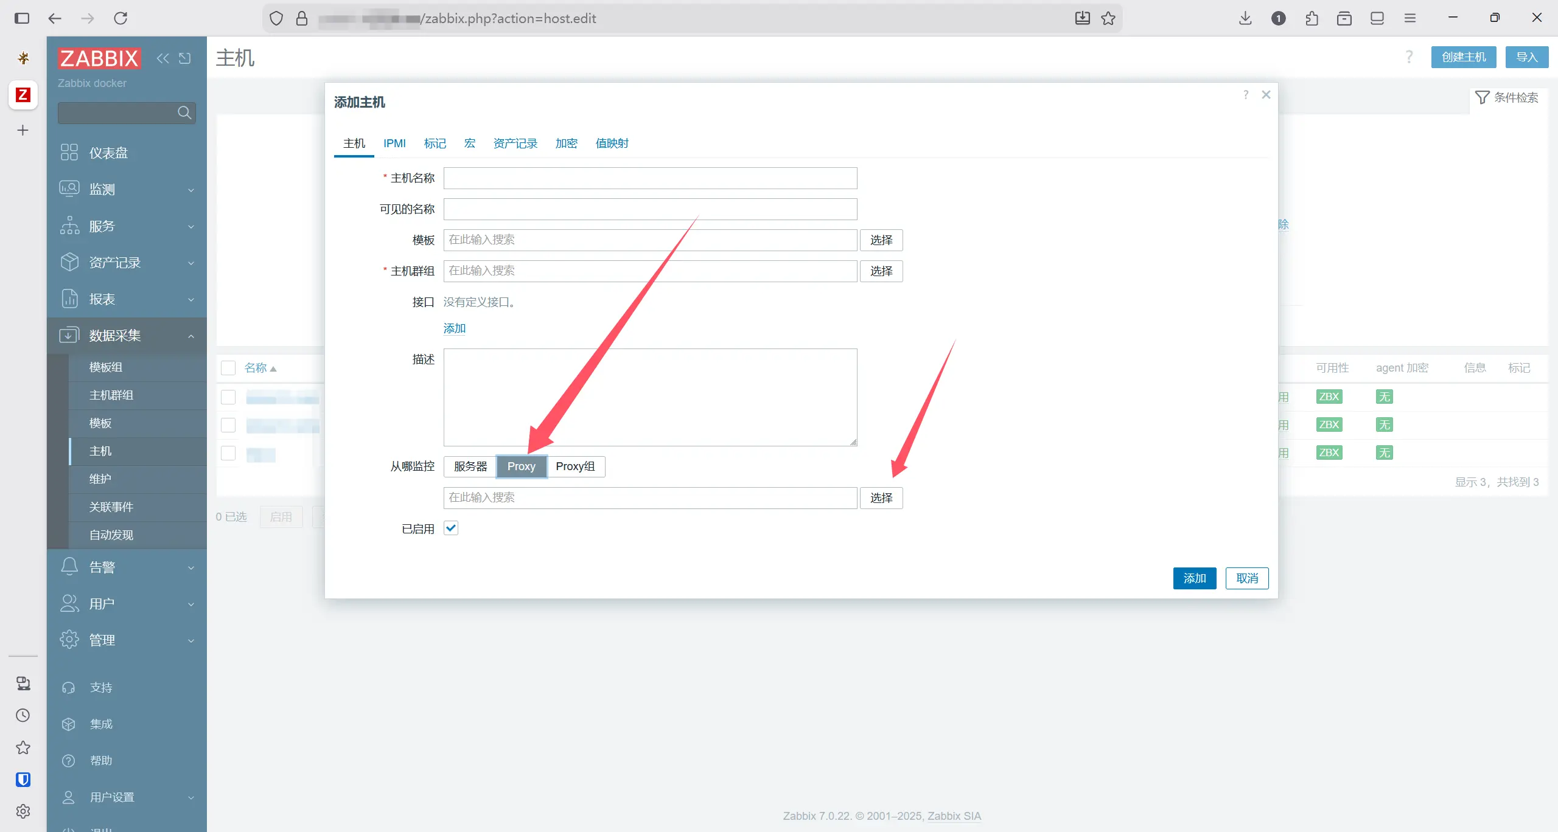This screenshot has height=832, width=1558.
Task: Click the filter funnel icon (条件检索)
Action: click(x=1482, y=97)
